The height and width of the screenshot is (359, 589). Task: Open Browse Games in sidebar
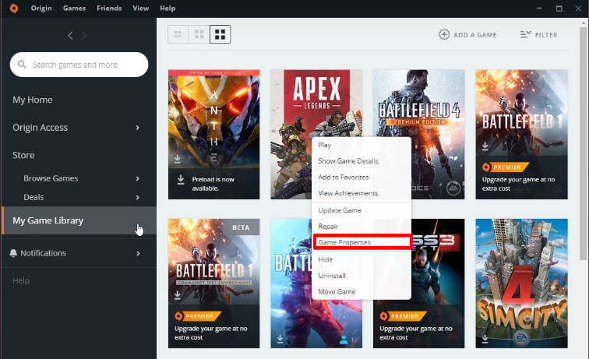51,178
